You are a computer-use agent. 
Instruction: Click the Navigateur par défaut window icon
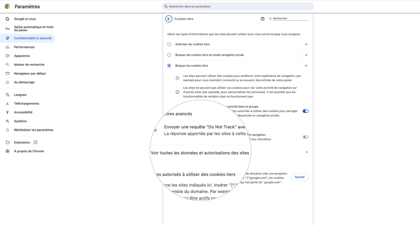click(x=7, y=73)
